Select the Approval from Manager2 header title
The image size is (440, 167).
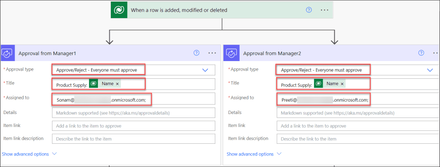click(272, 53)
